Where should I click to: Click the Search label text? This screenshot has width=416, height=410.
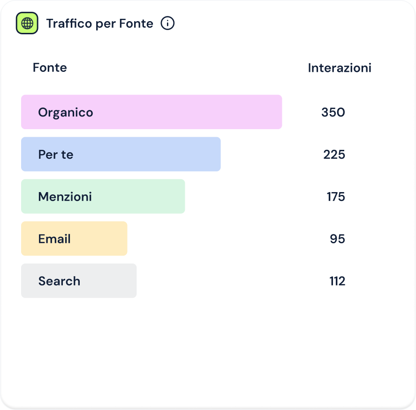(x=59, y=281)
